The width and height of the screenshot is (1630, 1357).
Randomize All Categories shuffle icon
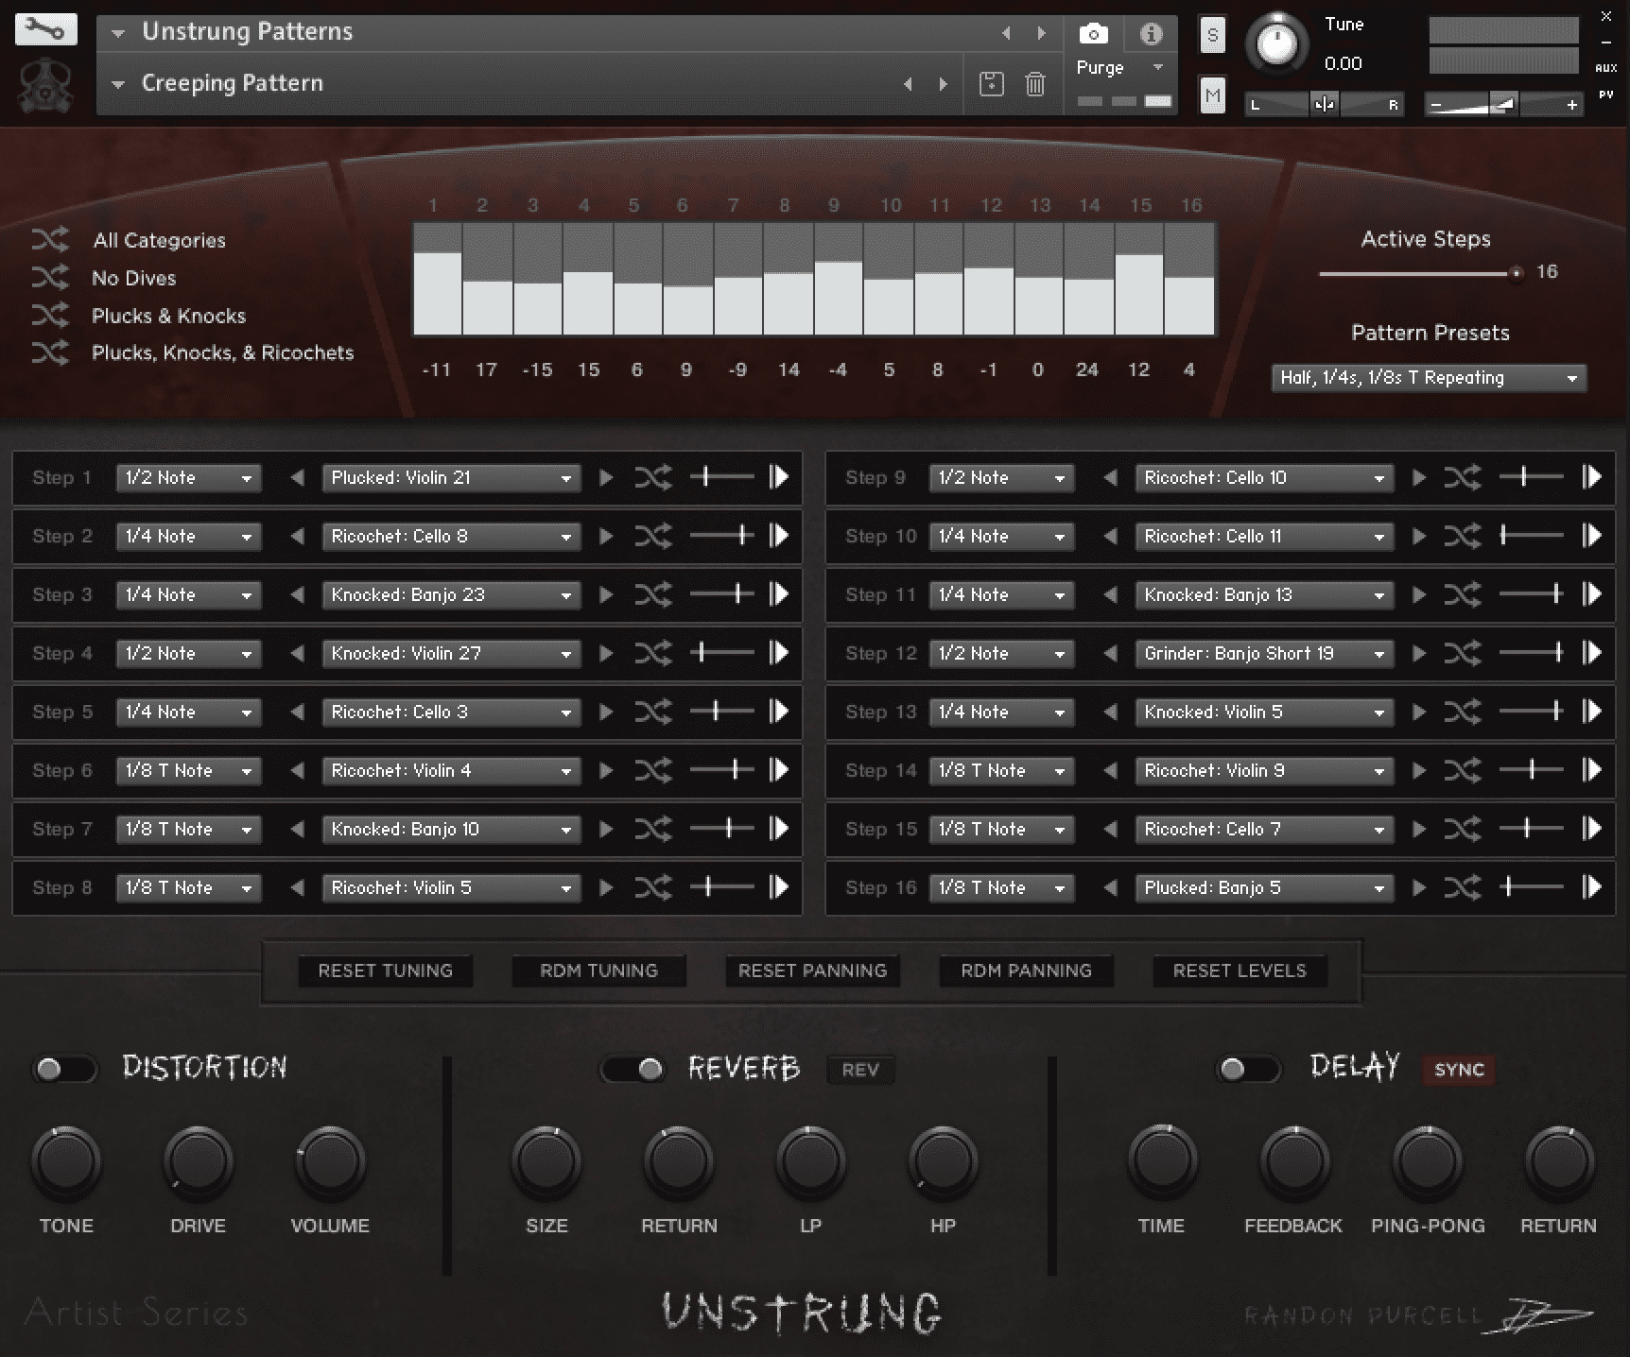pyautogui.click(x=50, y=240)
